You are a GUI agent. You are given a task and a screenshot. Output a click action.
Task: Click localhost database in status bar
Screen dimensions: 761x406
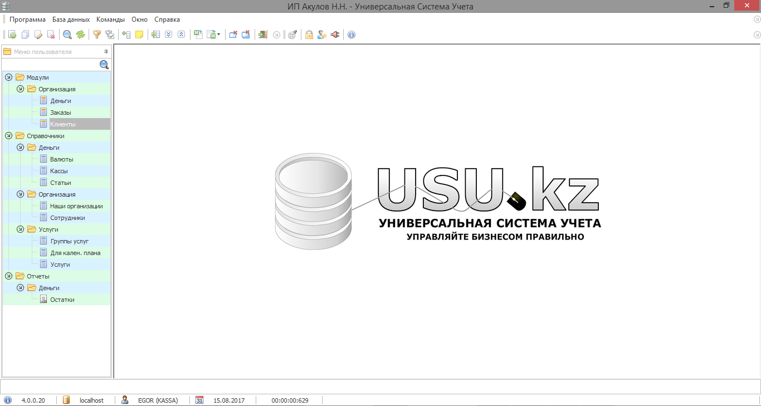coord(91,400)
